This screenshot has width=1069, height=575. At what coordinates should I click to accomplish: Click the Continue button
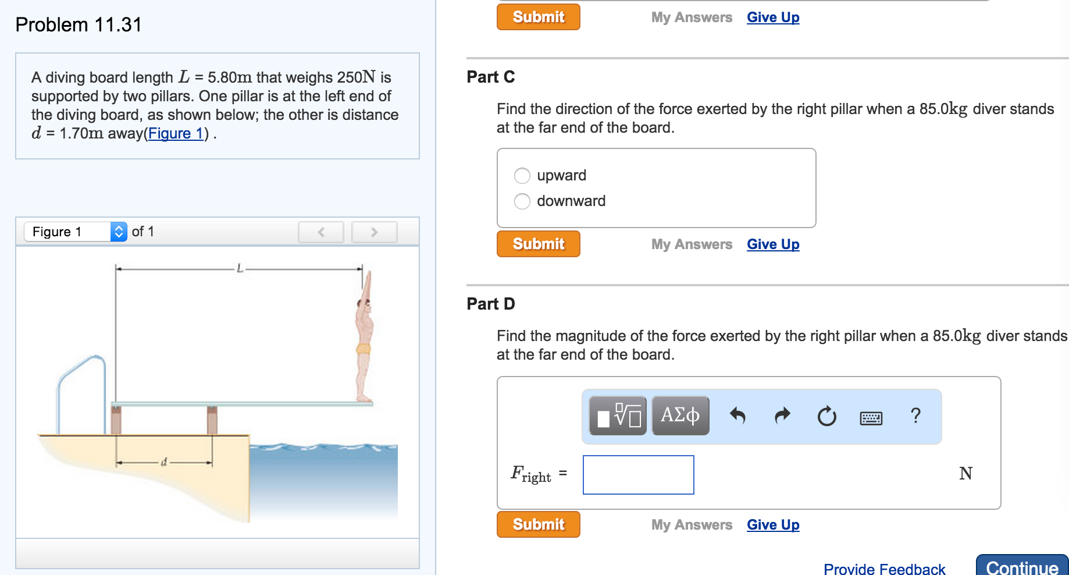1022,567
